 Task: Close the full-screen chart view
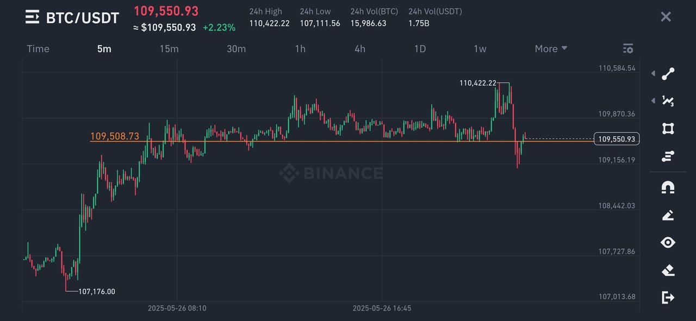tap(666, 17)
